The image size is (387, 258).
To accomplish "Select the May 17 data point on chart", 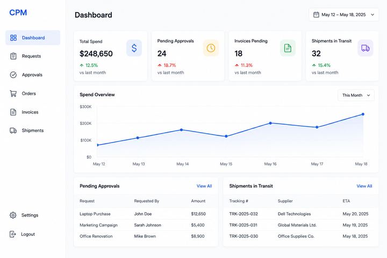I will (317, 127).
